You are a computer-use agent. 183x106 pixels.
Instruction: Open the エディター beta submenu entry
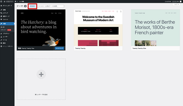[x=6, y=30]
